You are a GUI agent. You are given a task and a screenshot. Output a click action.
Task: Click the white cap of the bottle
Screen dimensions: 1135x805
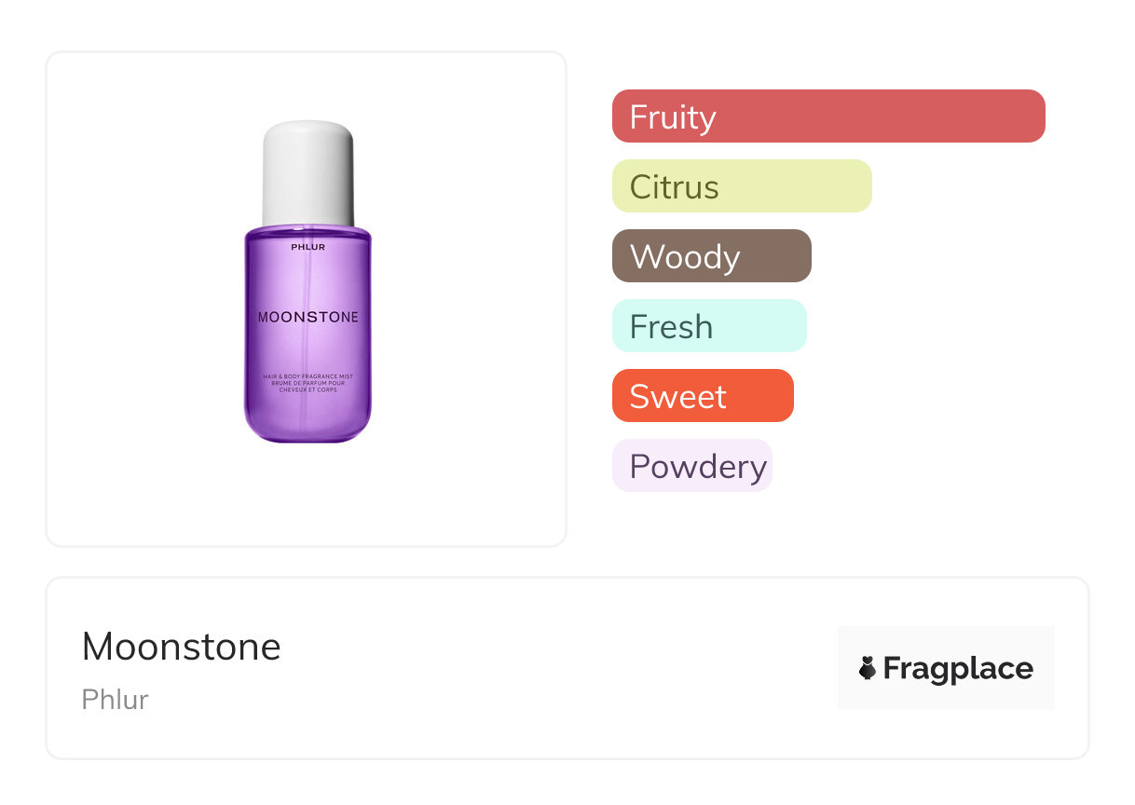pos(308,172)
